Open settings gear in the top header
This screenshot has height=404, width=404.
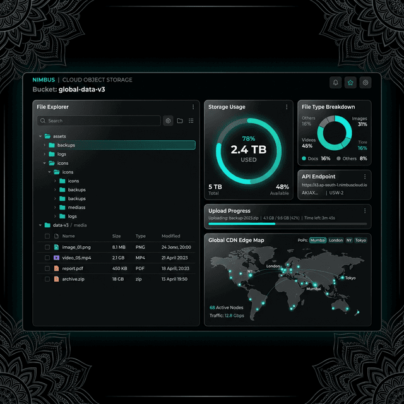365,83
